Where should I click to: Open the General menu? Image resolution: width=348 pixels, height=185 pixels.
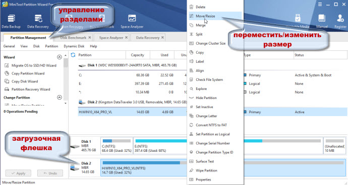[x=9, y=46]
